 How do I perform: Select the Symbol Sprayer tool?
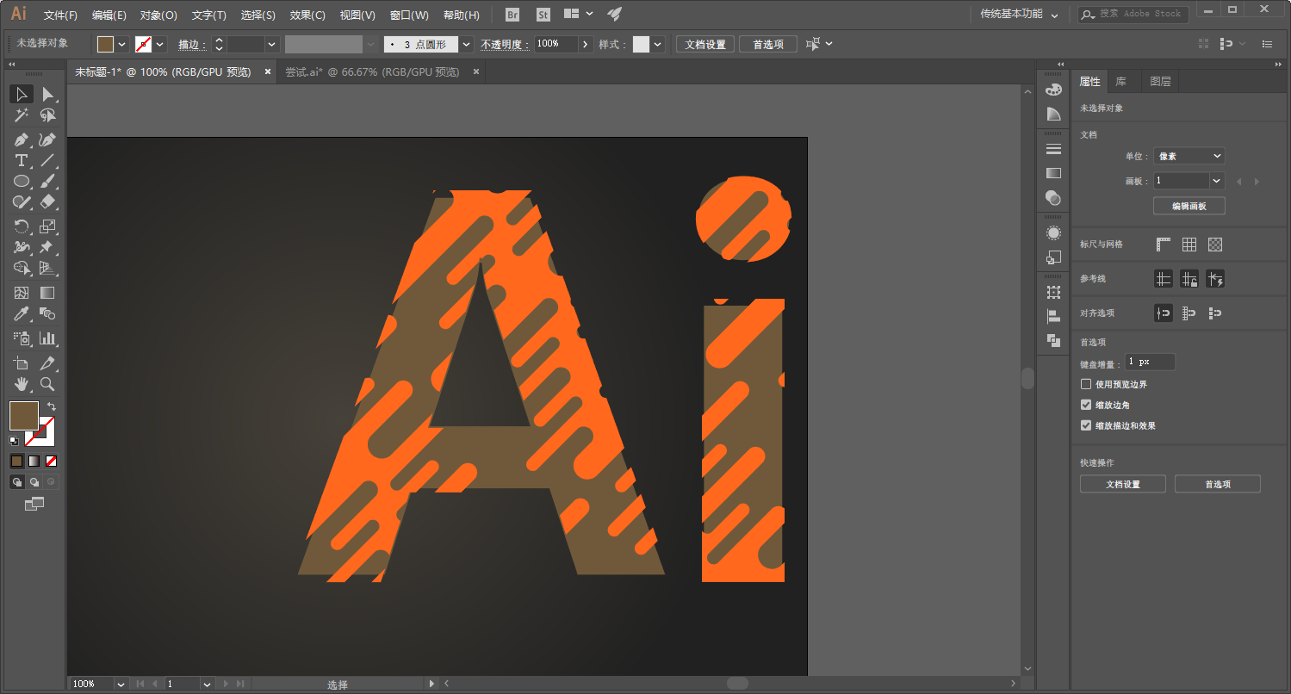(x=22, y=338)
